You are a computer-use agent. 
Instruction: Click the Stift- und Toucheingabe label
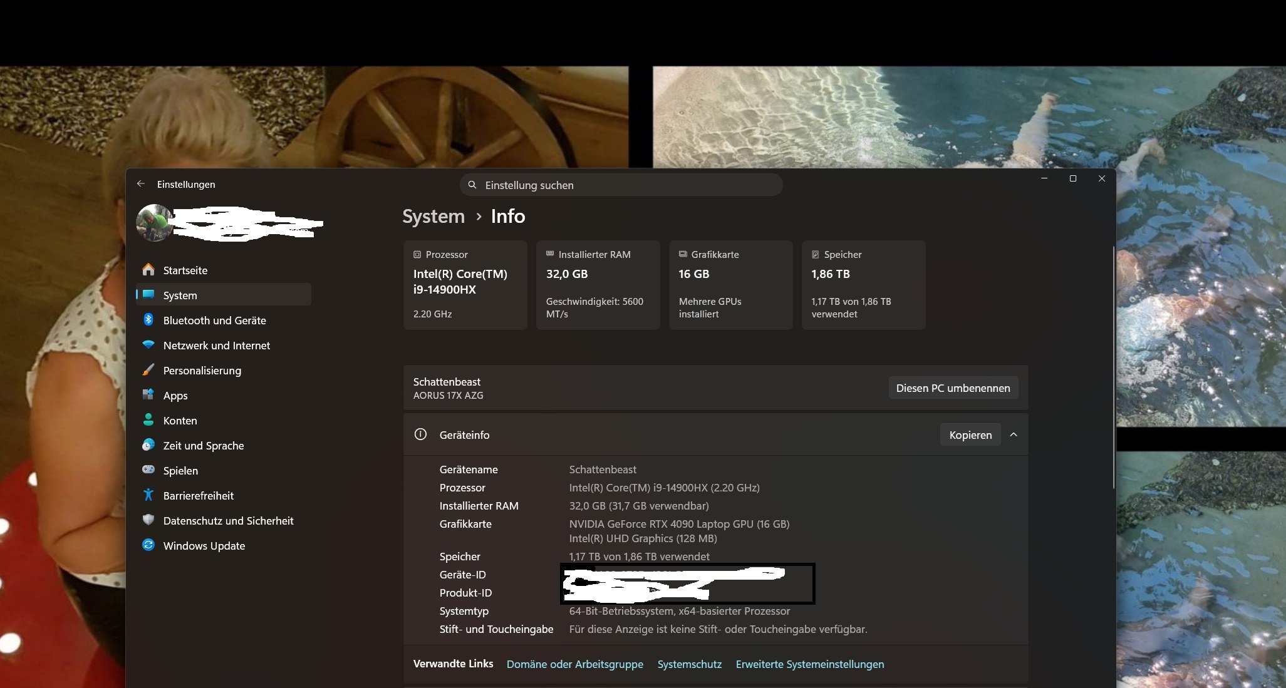497,629
